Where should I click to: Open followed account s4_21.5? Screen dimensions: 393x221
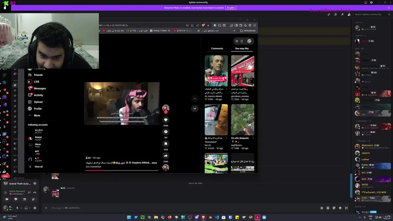pos(38,131)
